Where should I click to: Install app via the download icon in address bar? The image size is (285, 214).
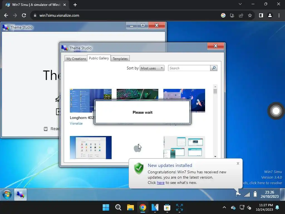coord(232,16)
